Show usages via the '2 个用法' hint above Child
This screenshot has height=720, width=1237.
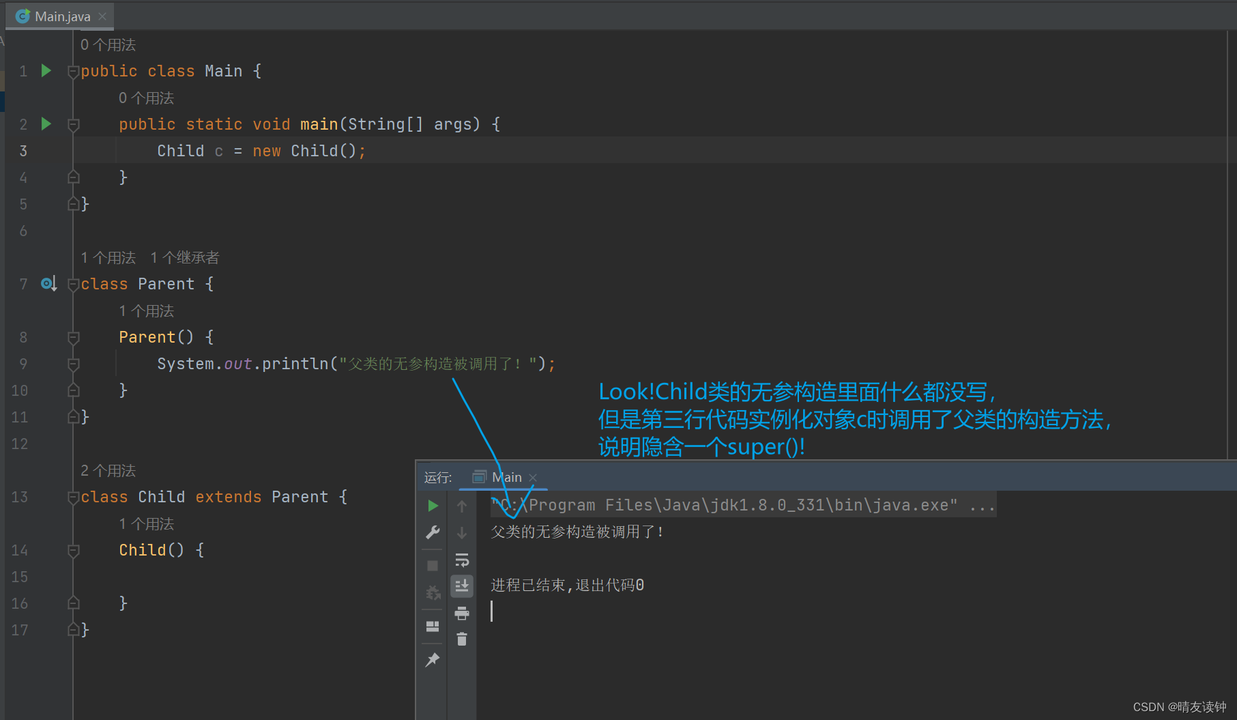pos(107,470)
